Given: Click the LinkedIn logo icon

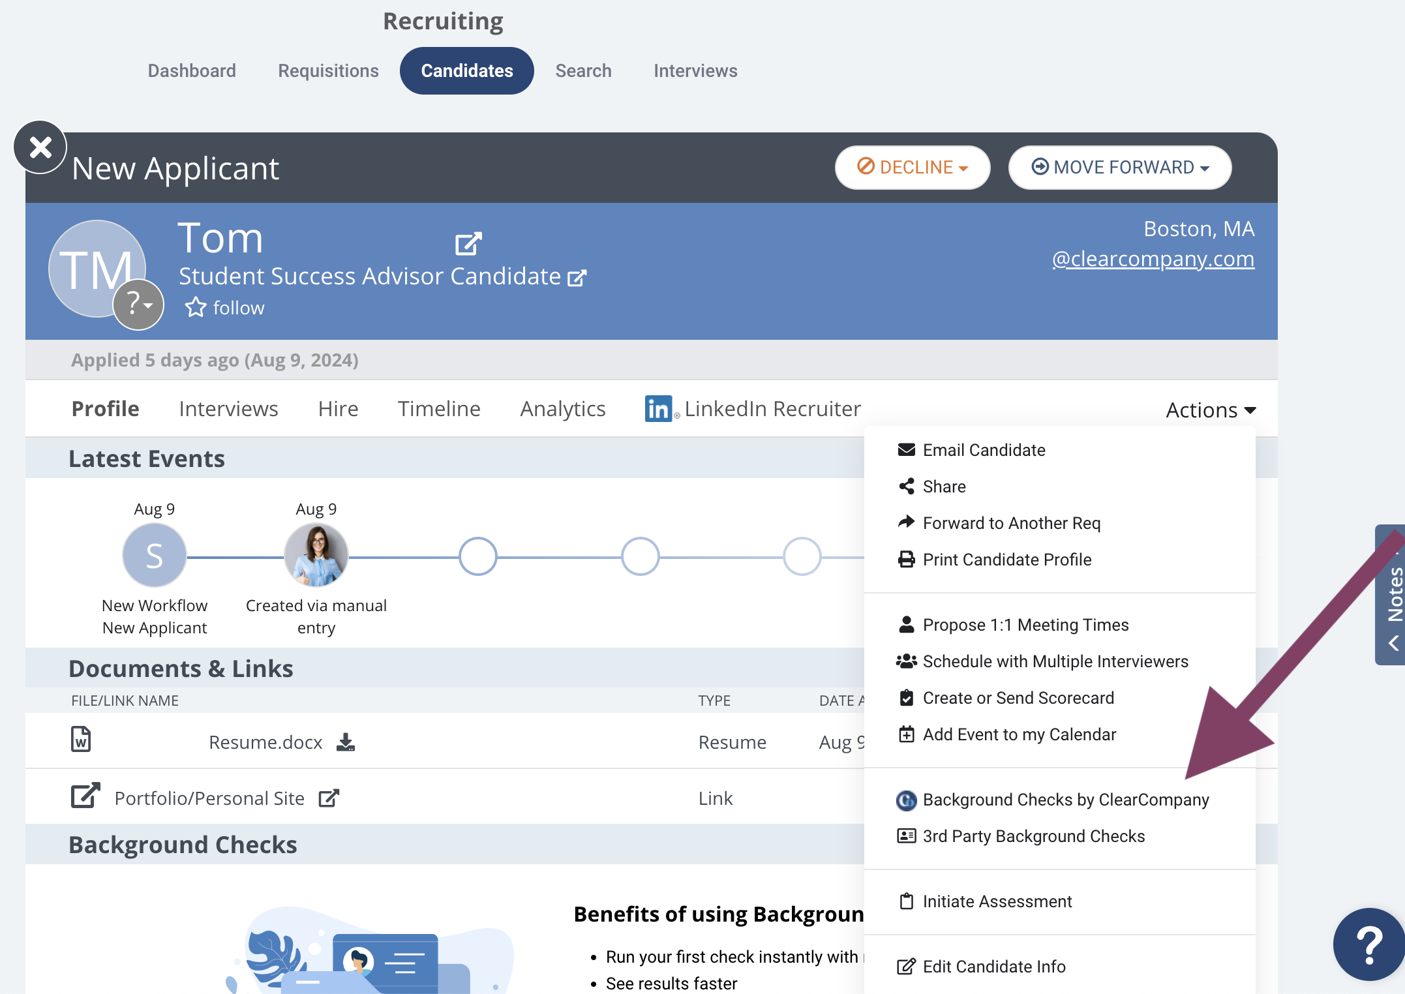Looking at the screenshot, I should coord(659,408).
